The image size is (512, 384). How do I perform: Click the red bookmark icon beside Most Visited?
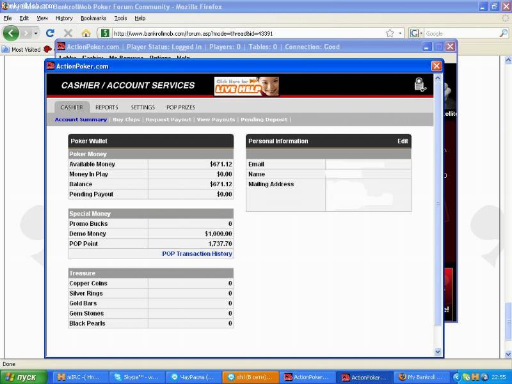click(x=47, y=49)
